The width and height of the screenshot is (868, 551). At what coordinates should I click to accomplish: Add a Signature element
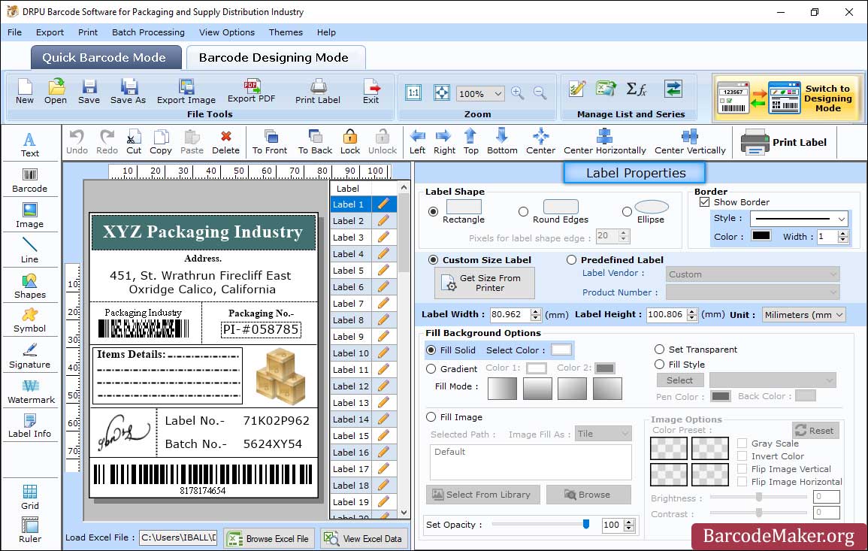pyautogui.click(x=30, y=356)
